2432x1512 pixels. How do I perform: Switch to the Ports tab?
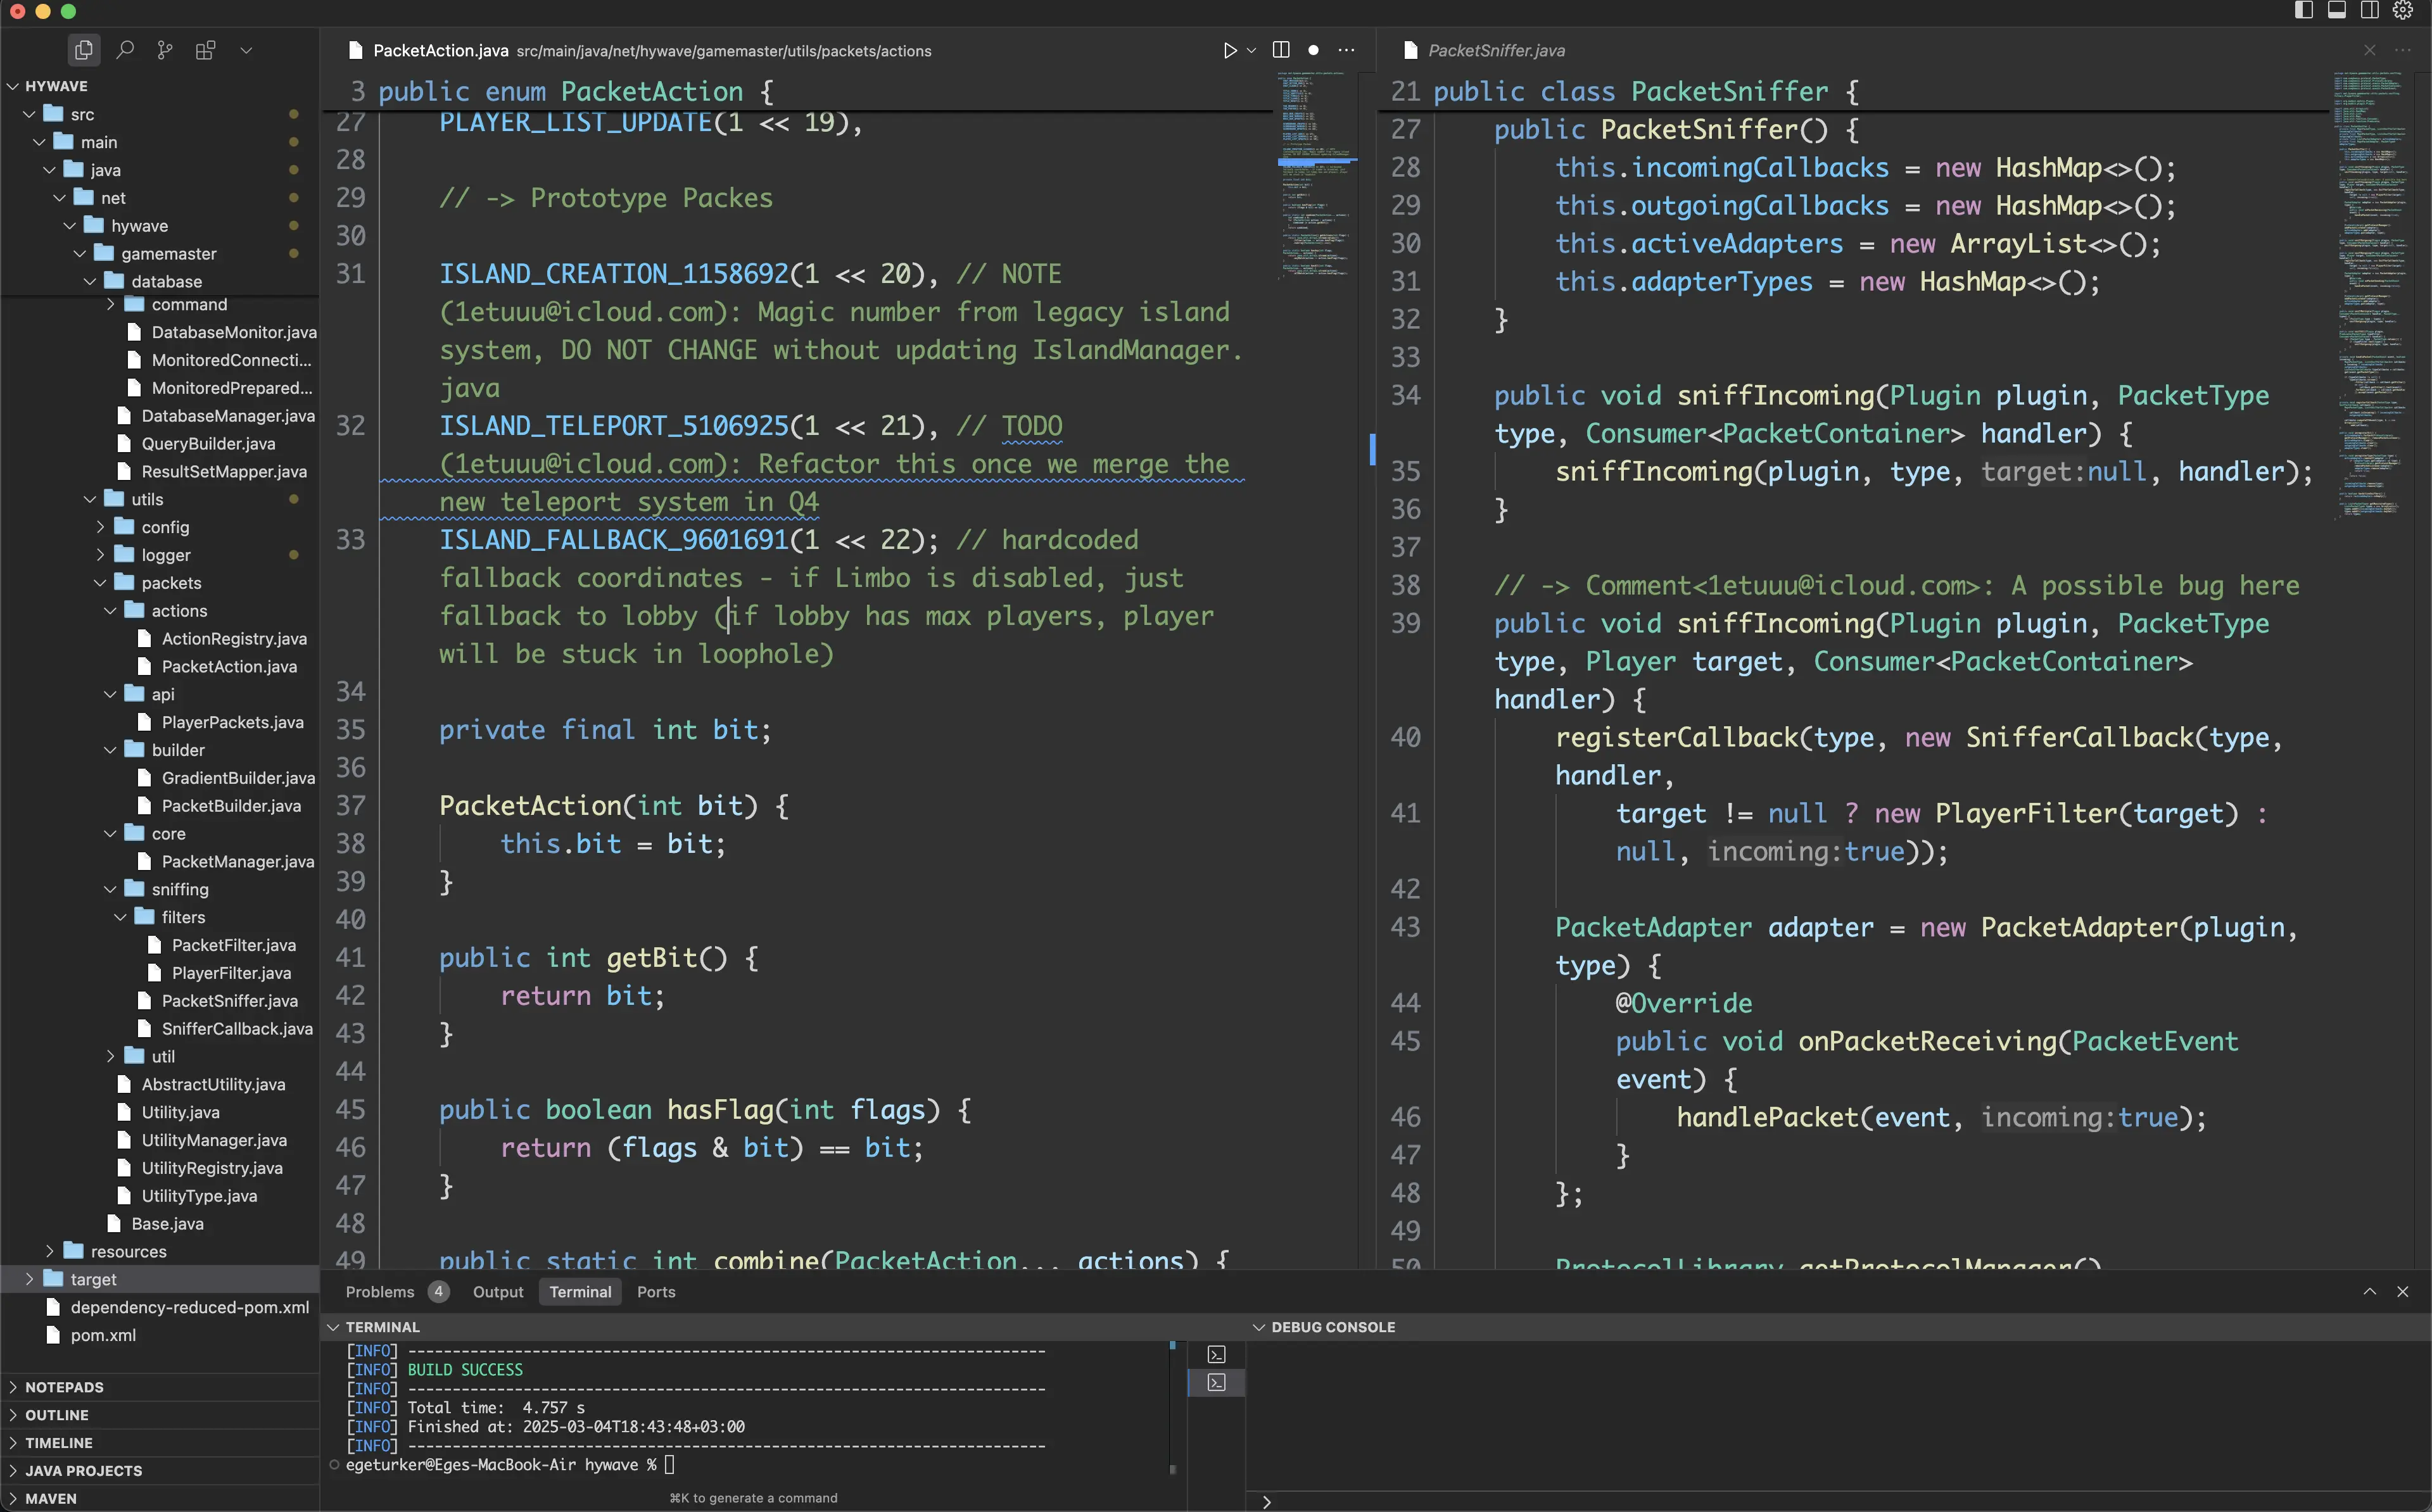pos(656,1292)
